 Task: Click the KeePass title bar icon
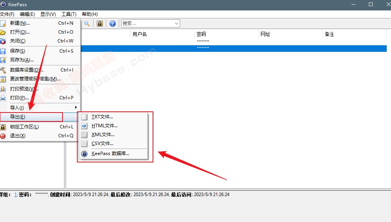pyautogui.click(x=3, y=4)
